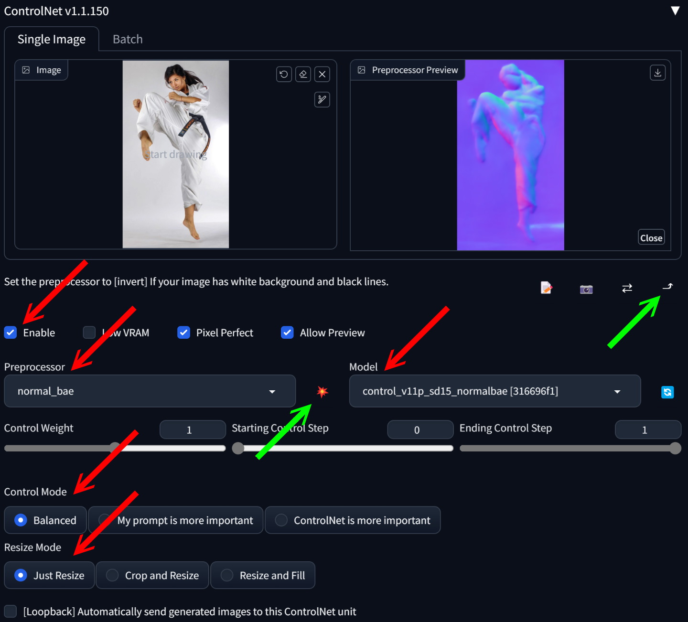
Task: Click the brush color pen icon
Action: tap(322, 99)
